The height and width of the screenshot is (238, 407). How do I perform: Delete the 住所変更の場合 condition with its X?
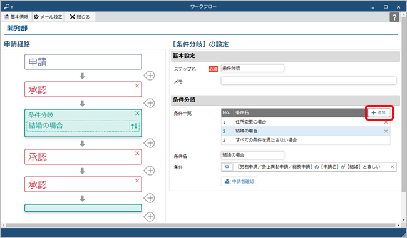click(386, 122)
